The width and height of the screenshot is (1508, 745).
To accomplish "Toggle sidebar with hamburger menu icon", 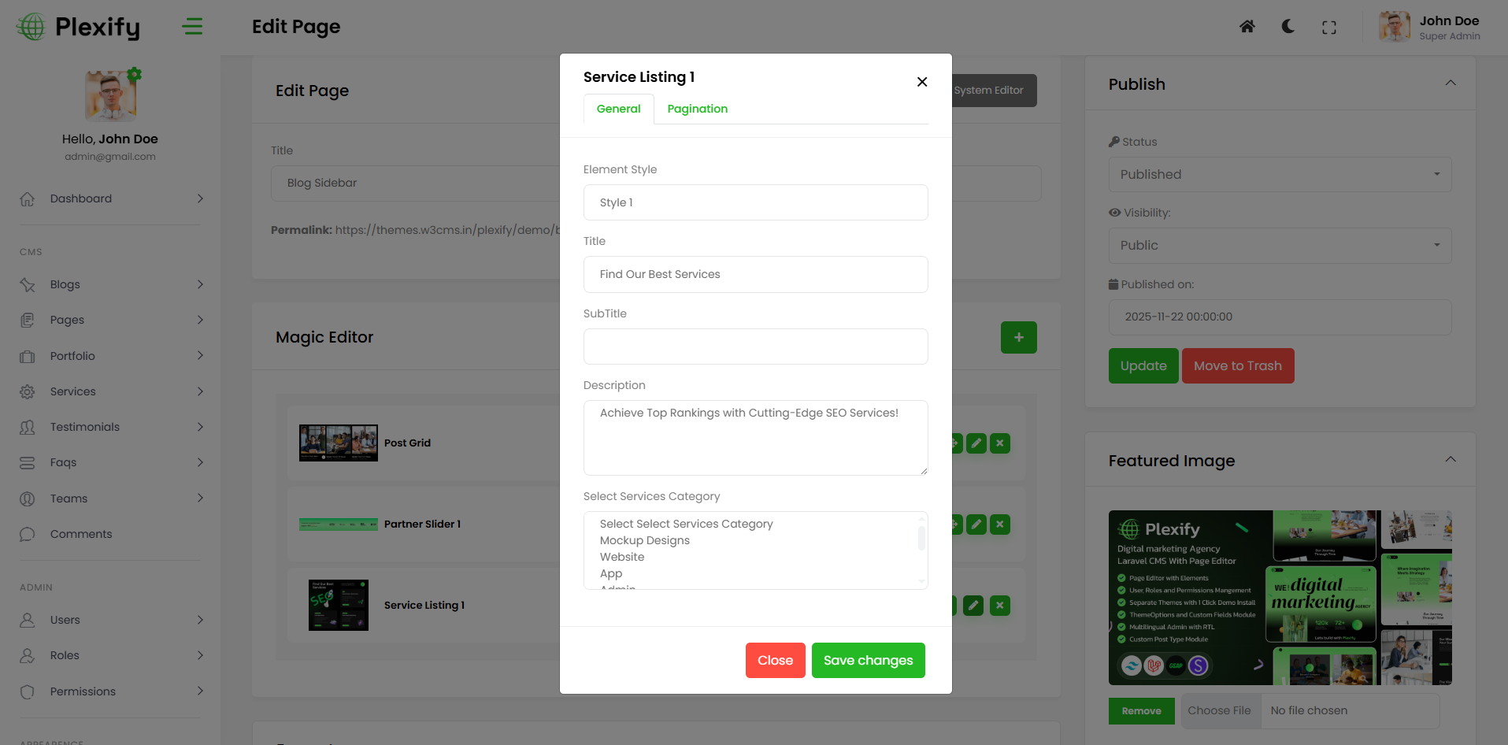I will (x=192, y=27).
